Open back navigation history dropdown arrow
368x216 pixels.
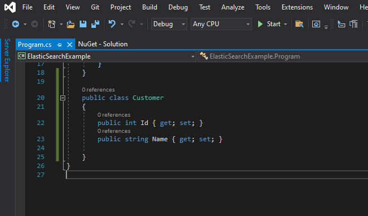coord(25,24)
